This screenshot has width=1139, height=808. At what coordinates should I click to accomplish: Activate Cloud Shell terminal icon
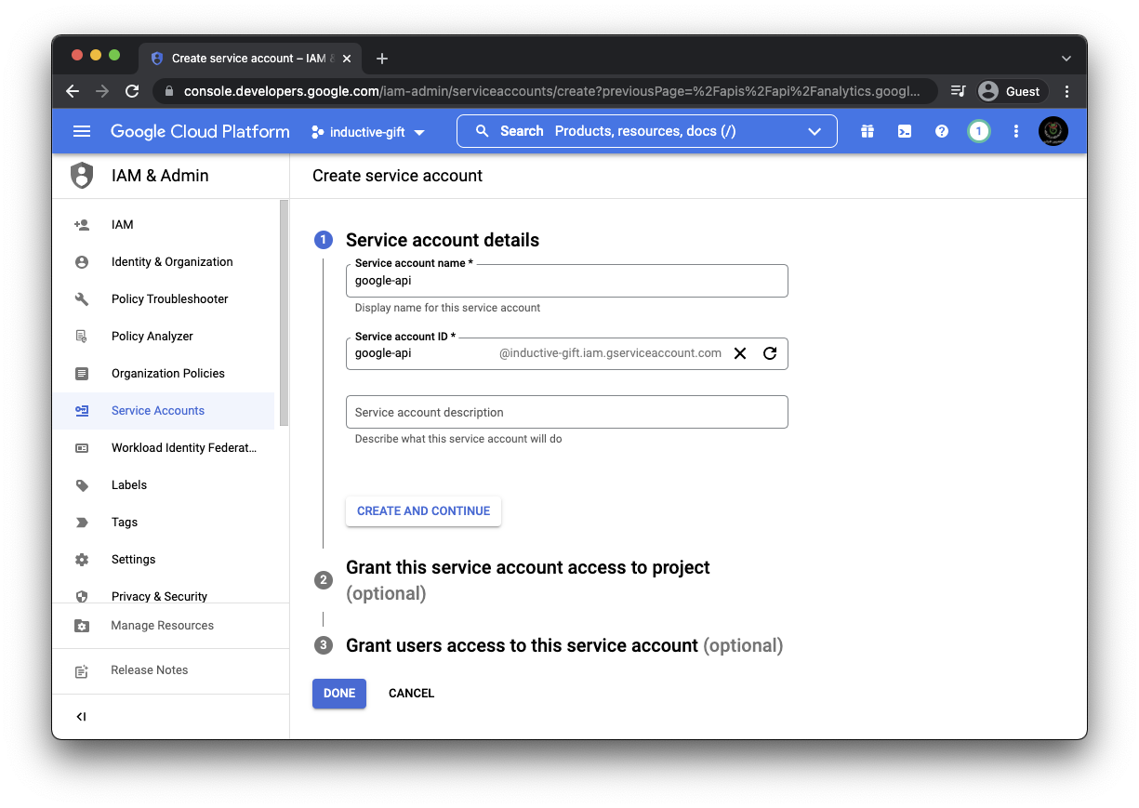(x=905, y=131)
